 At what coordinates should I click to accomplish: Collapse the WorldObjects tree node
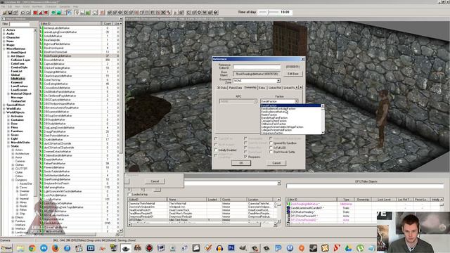coord(4,112)
